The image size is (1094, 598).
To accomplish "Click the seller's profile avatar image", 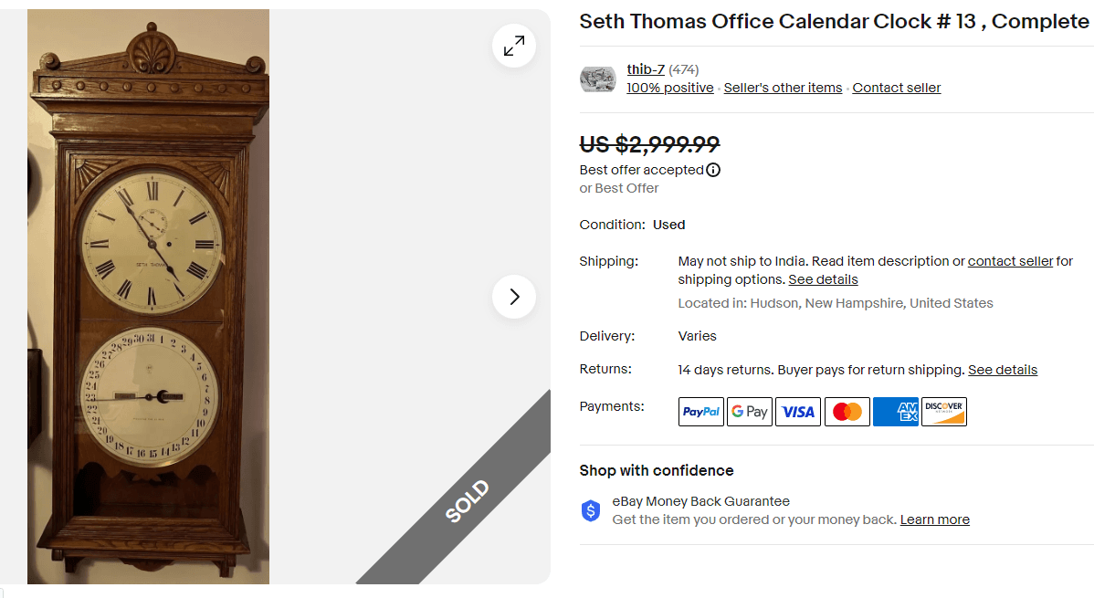I will (x=598, y=79).
